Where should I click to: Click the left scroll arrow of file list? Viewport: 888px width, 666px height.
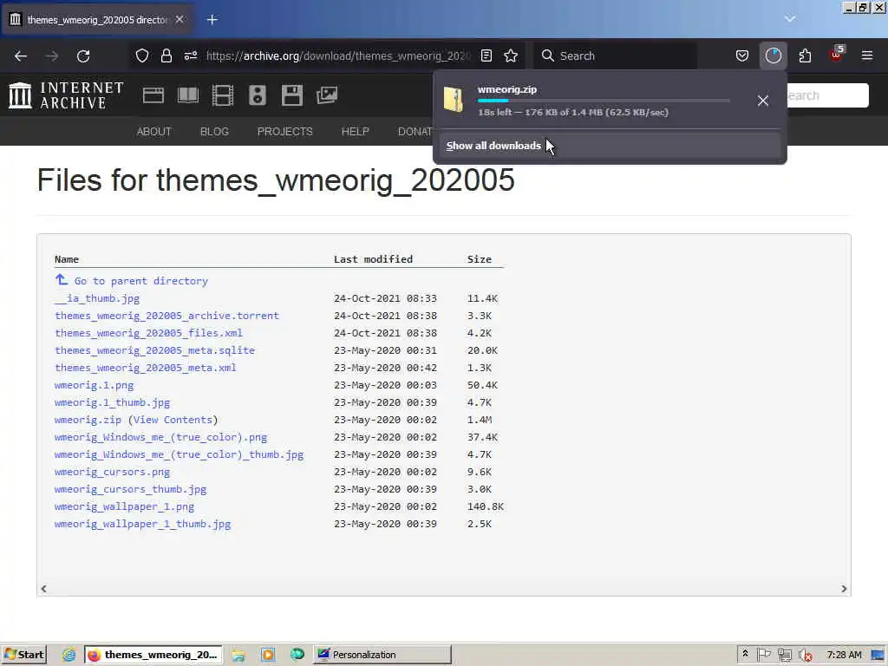tap(43, 589)
